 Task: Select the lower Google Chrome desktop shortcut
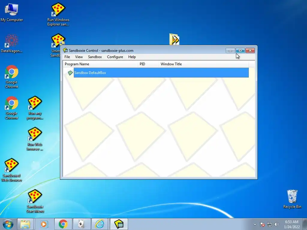click(12, 108)
